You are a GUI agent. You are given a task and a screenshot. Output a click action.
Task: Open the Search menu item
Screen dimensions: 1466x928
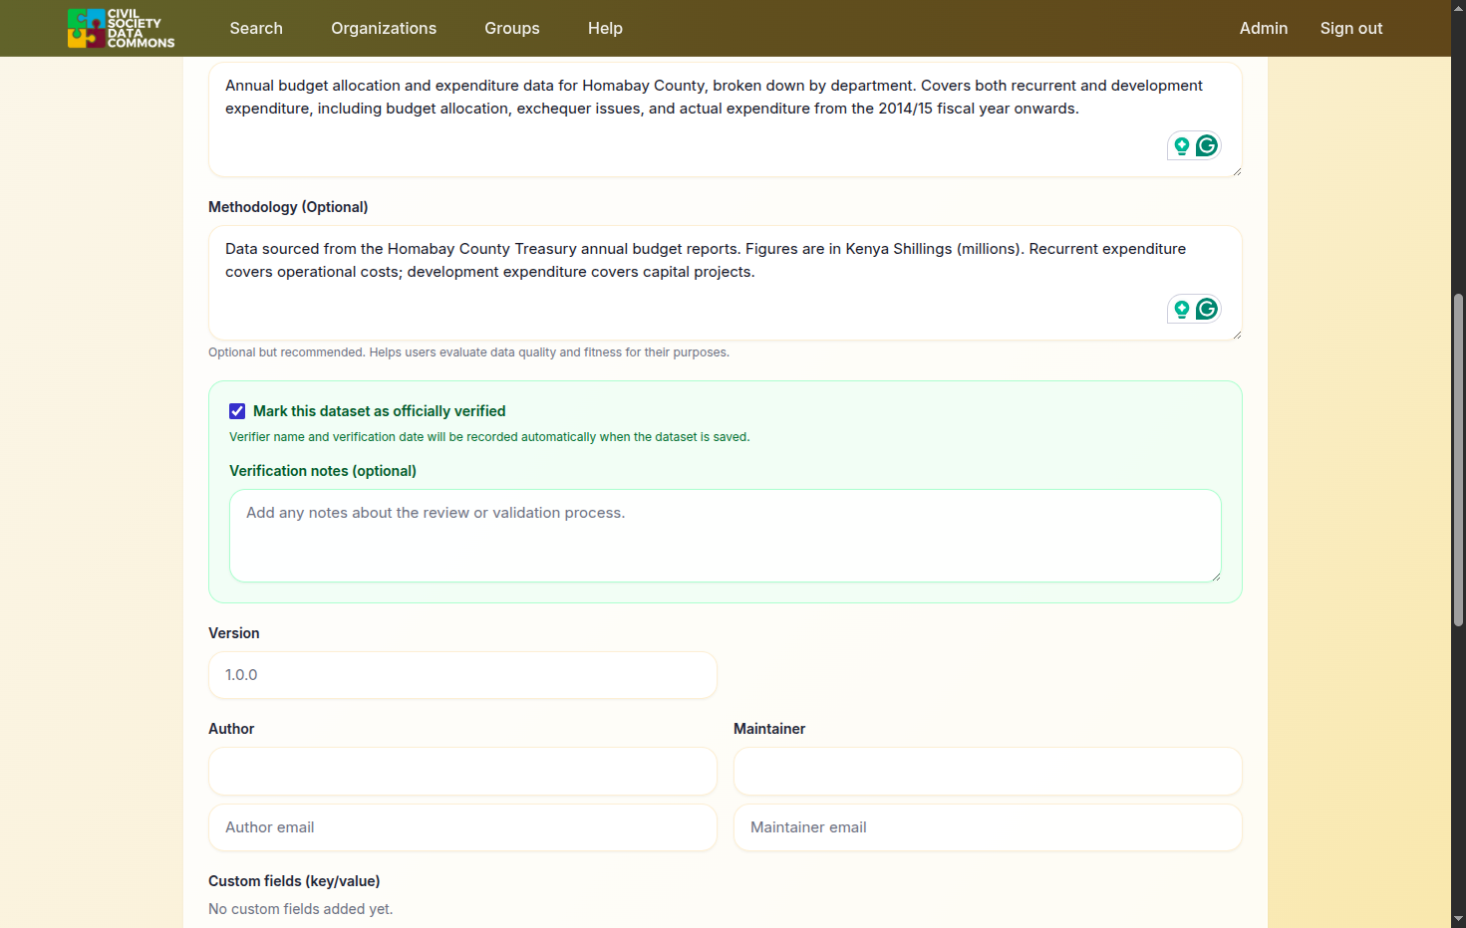(x=256, y=28)
